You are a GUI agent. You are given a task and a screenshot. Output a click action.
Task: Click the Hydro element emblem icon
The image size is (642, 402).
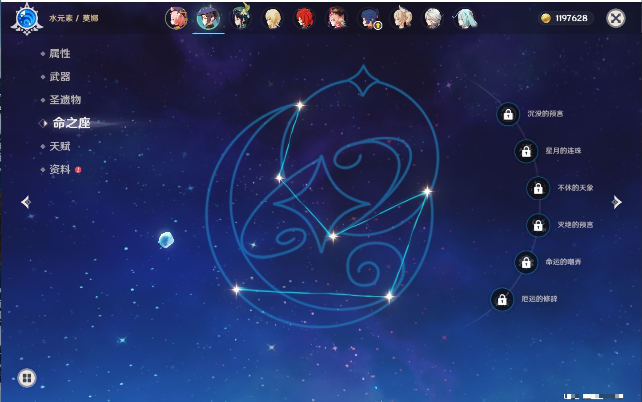(x=27, y=19)
